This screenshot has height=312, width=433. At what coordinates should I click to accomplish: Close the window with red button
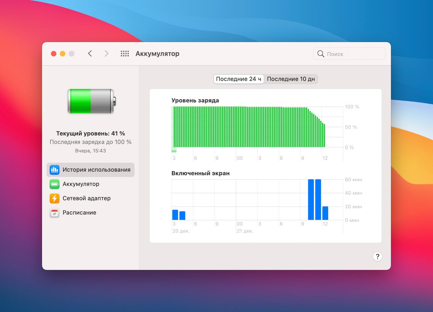tap(53, 53)
